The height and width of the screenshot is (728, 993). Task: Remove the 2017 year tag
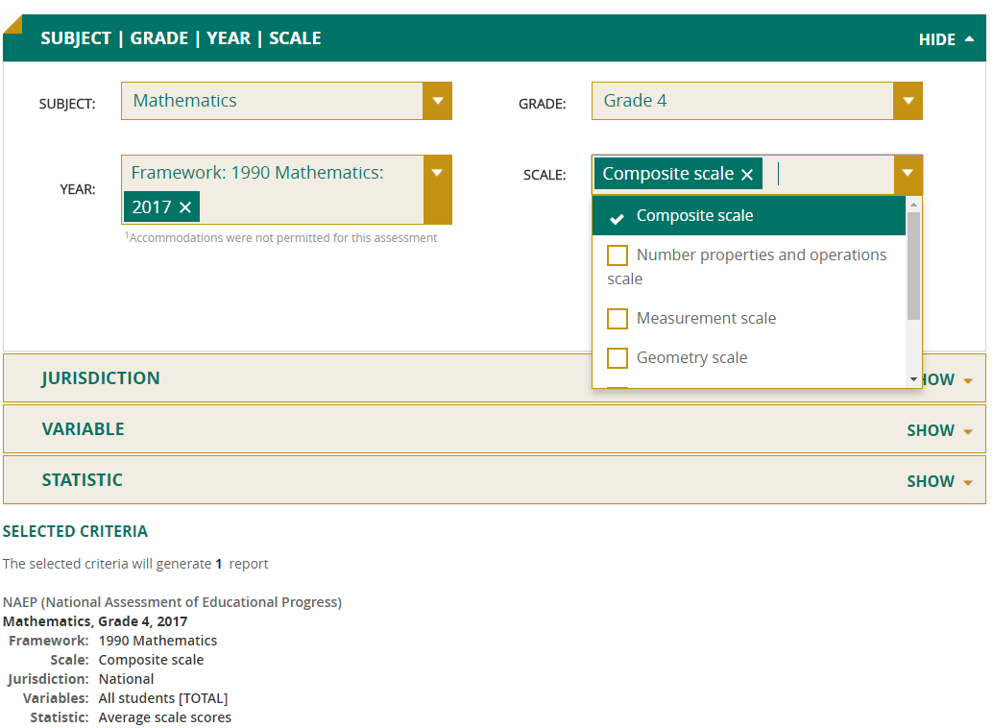[x=185, y=207]
